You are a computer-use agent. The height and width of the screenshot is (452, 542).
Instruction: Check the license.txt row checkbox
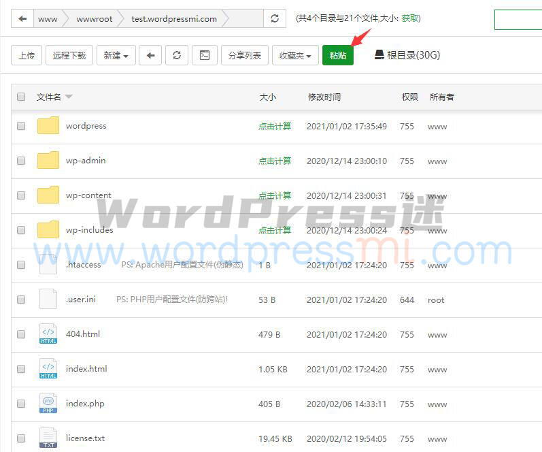pos(21,438)
